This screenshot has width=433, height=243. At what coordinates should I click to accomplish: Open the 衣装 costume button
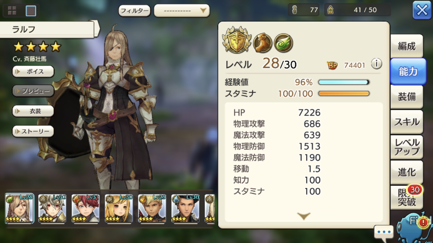(33, 111)
